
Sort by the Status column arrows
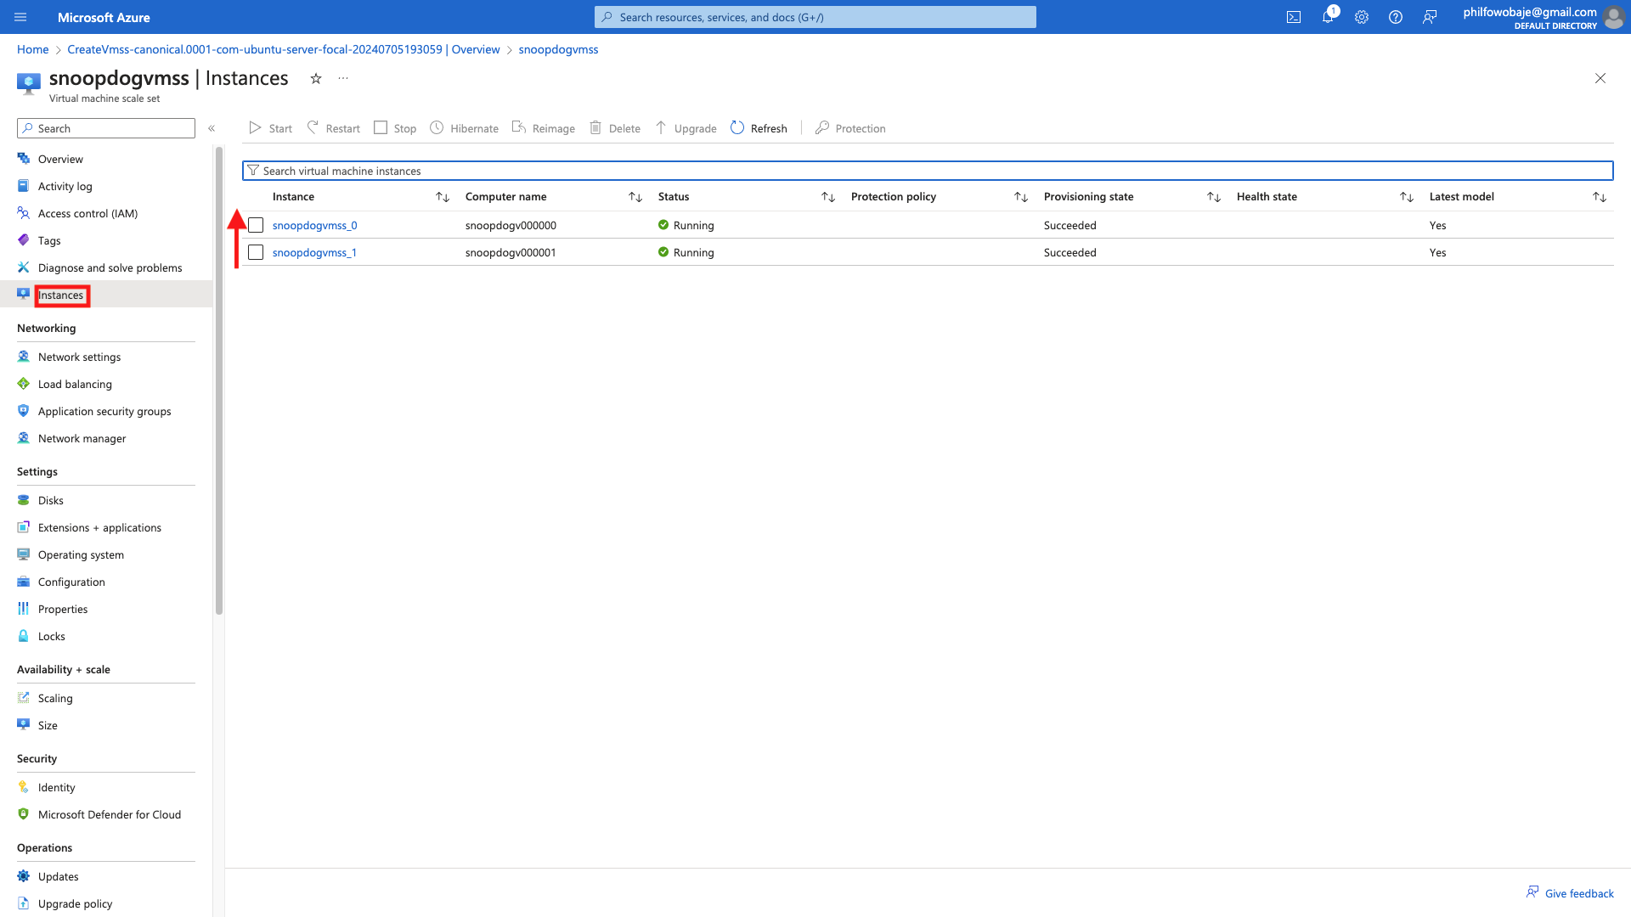(x=828, y=197)
